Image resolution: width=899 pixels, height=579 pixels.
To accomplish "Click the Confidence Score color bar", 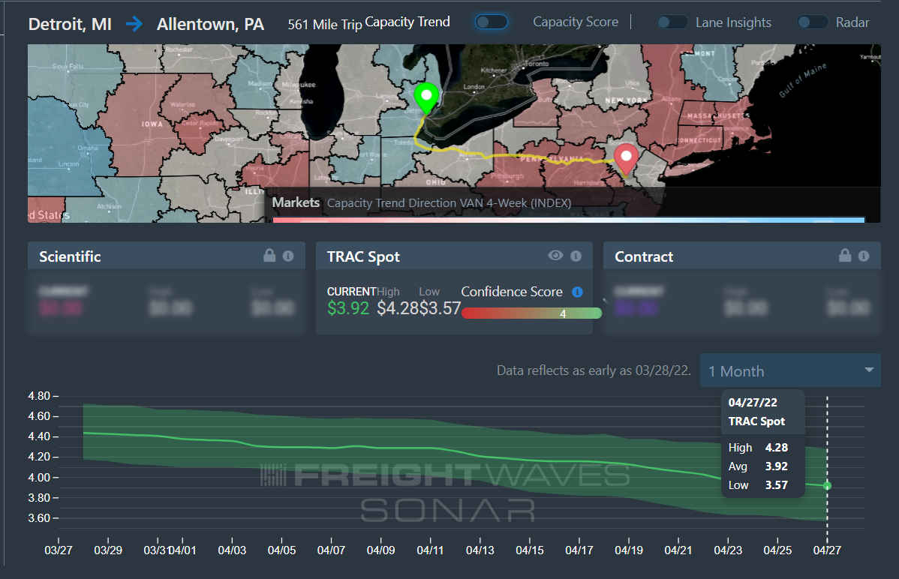I will tap(531, 313).
